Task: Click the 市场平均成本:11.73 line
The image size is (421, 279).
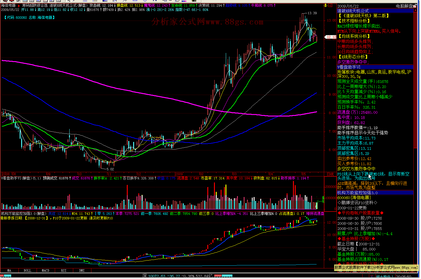Action: point(357,138)
